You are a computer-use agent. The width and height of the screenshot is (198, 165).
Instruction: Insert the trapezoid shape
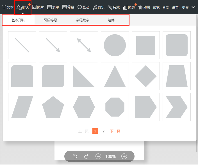177,76
